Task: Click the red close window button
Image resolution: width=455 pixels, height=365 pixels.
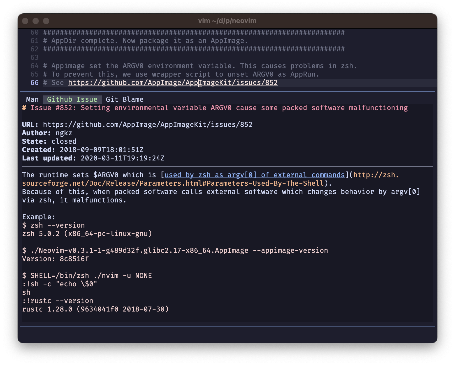Action: [x=25, y=21]
